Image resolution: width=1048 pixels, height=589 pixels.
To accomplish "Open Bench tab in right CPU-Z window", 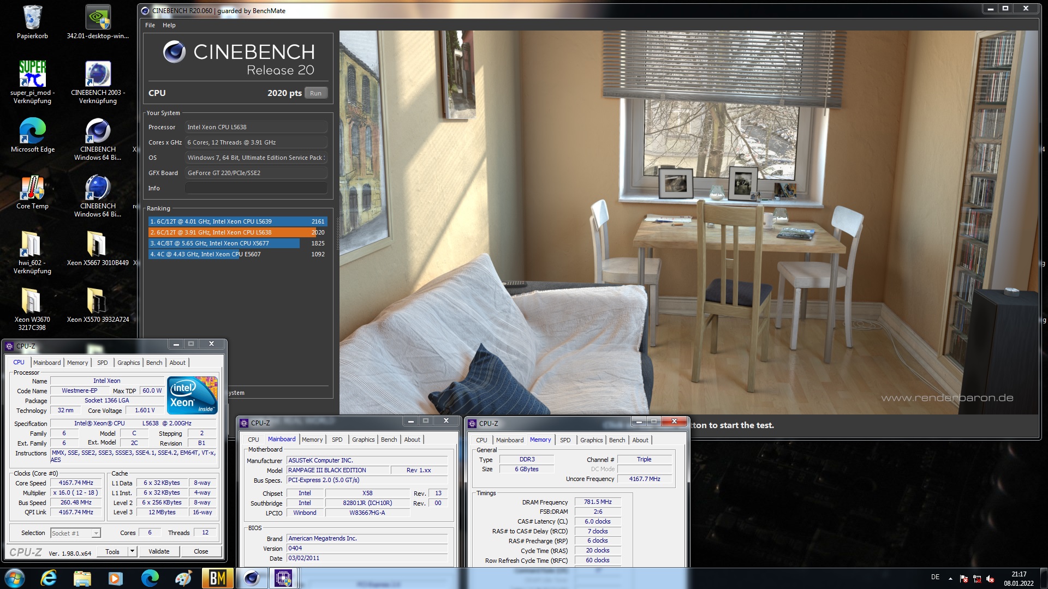I will click(617, 440).
